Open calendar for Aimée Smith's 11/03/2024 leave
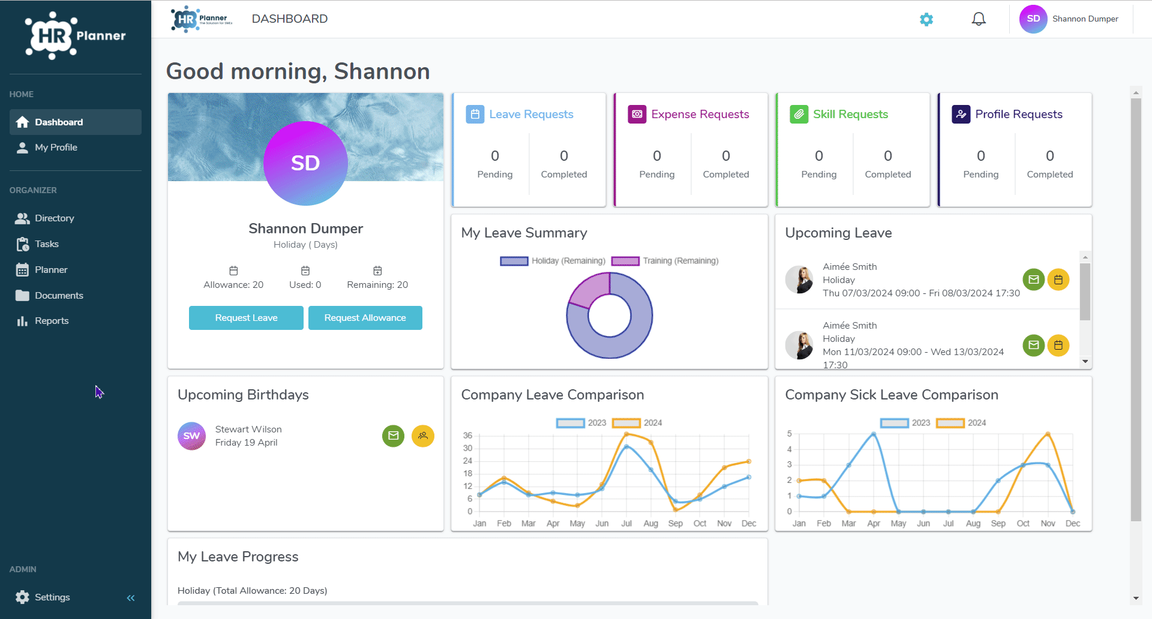Image resolution: width=1152 pixels, height=619 pixels. point(1058,345)
